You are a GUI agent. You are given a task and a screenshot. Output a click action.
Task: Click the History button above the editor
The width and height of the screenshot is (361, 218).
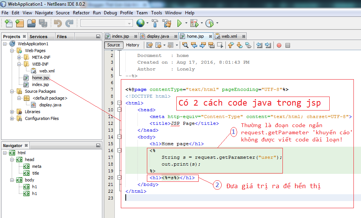[x=133, y=45]
